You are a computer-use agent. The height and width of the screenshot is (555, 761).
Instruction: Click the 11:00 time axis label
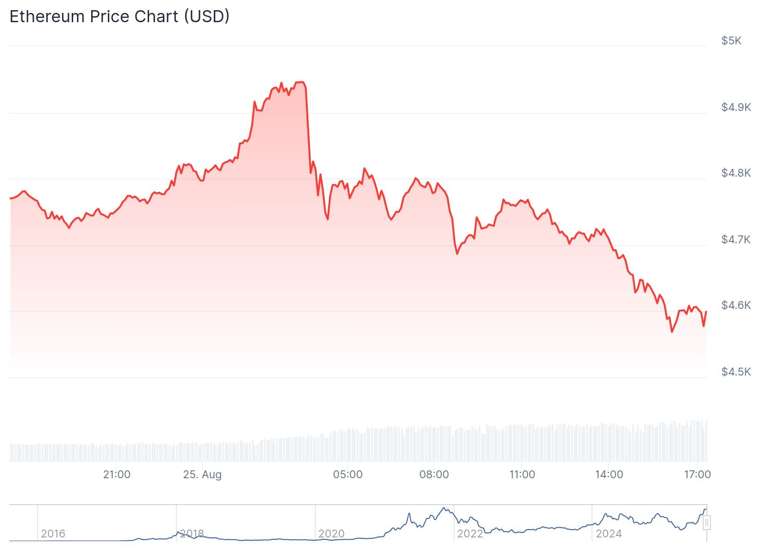(x=522, y=475)
